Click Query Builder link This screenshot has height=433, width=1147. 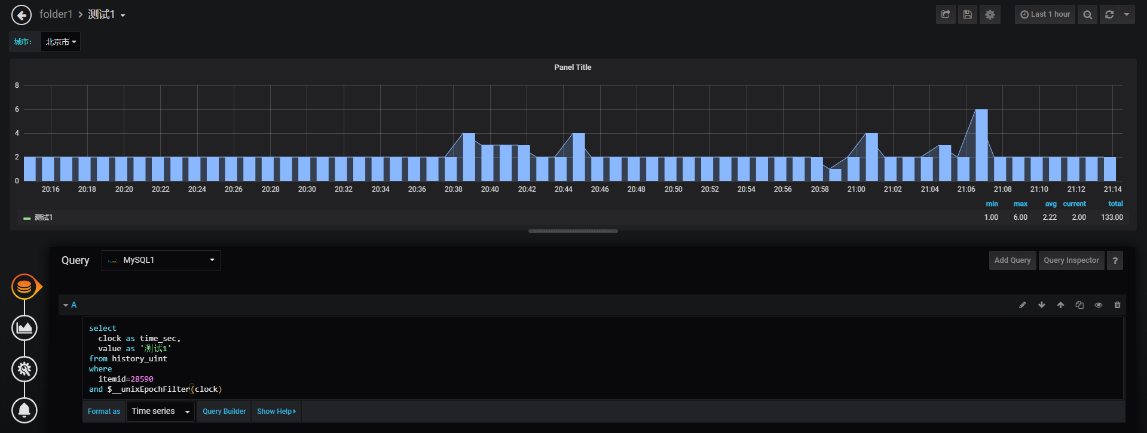pyautogui.click(x=224, y=411)
